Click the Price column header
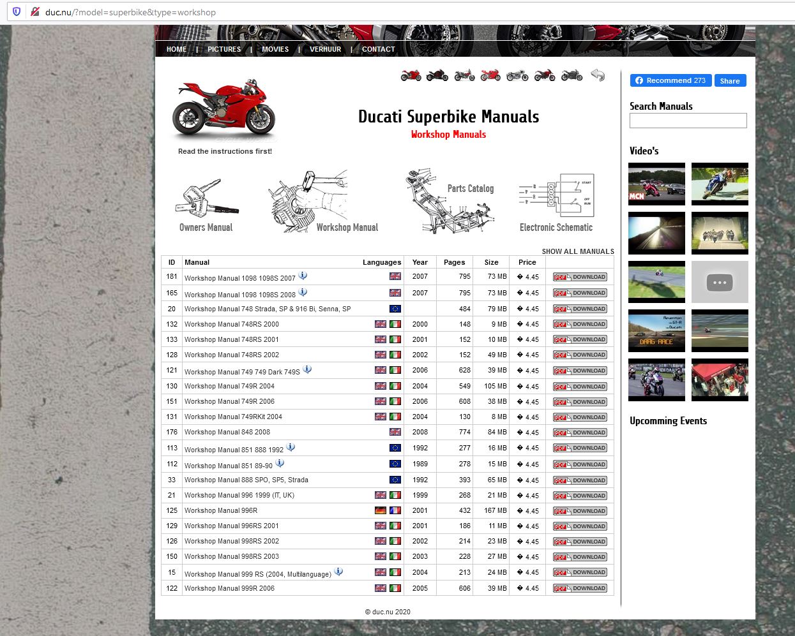Screen dimensions: 795x636 [x=527, y=262]
